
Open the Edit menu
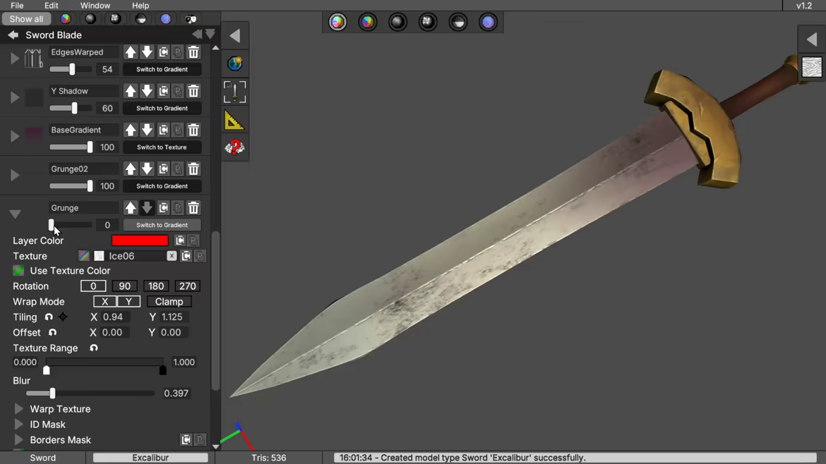tap(51, 5)
